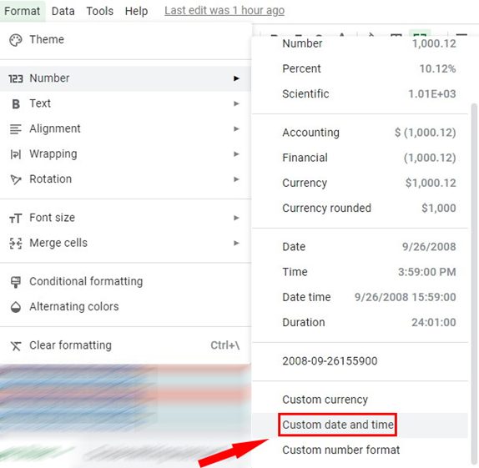479x468 pixels.
Task: Click the Clear formatting icon
Action: click(16, 346)
